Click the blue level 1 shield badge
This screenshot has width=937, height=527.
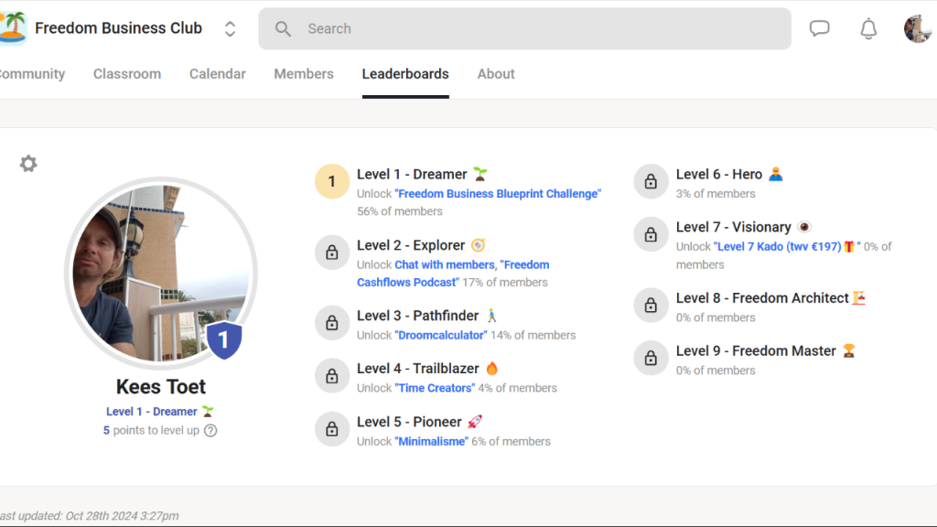click(224, 340)
